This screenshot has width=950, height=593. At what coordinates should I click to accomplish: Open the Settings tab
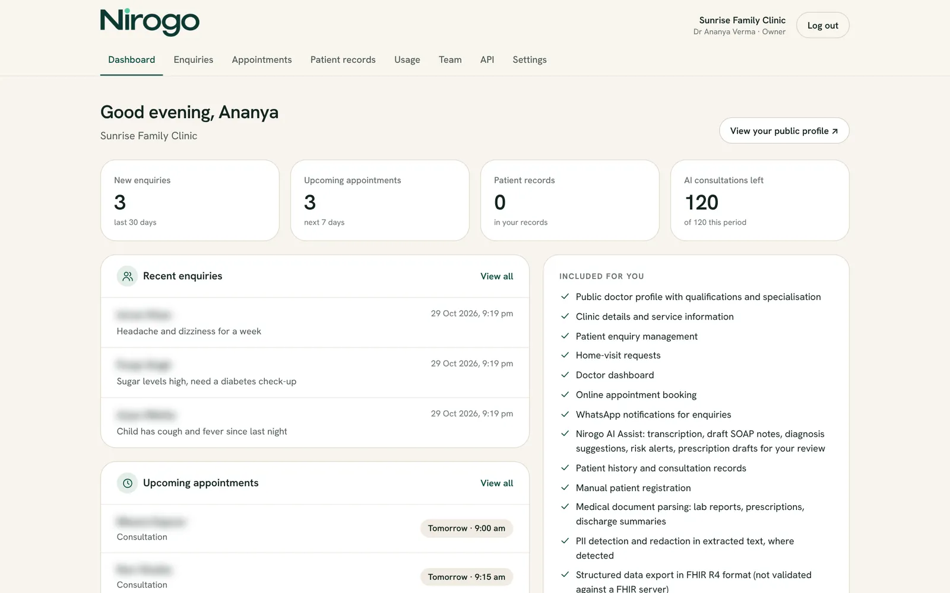(530, 60)
